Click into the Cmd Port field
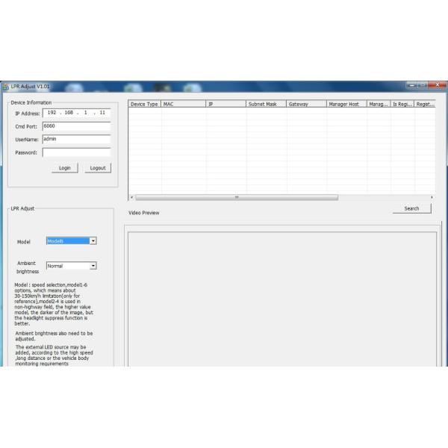This screenshot has width=448, height=448. pos(76,126)
